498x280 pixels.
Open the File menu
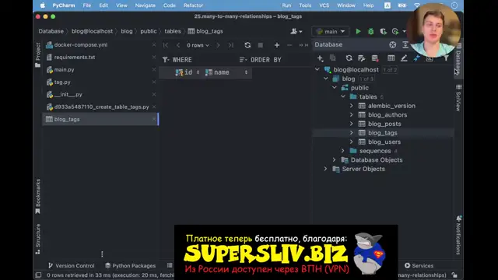(x=86, y=5)
